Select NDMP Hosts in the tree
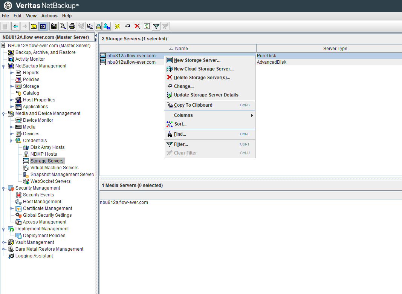 pyautogui.click(x=44, y=154)
